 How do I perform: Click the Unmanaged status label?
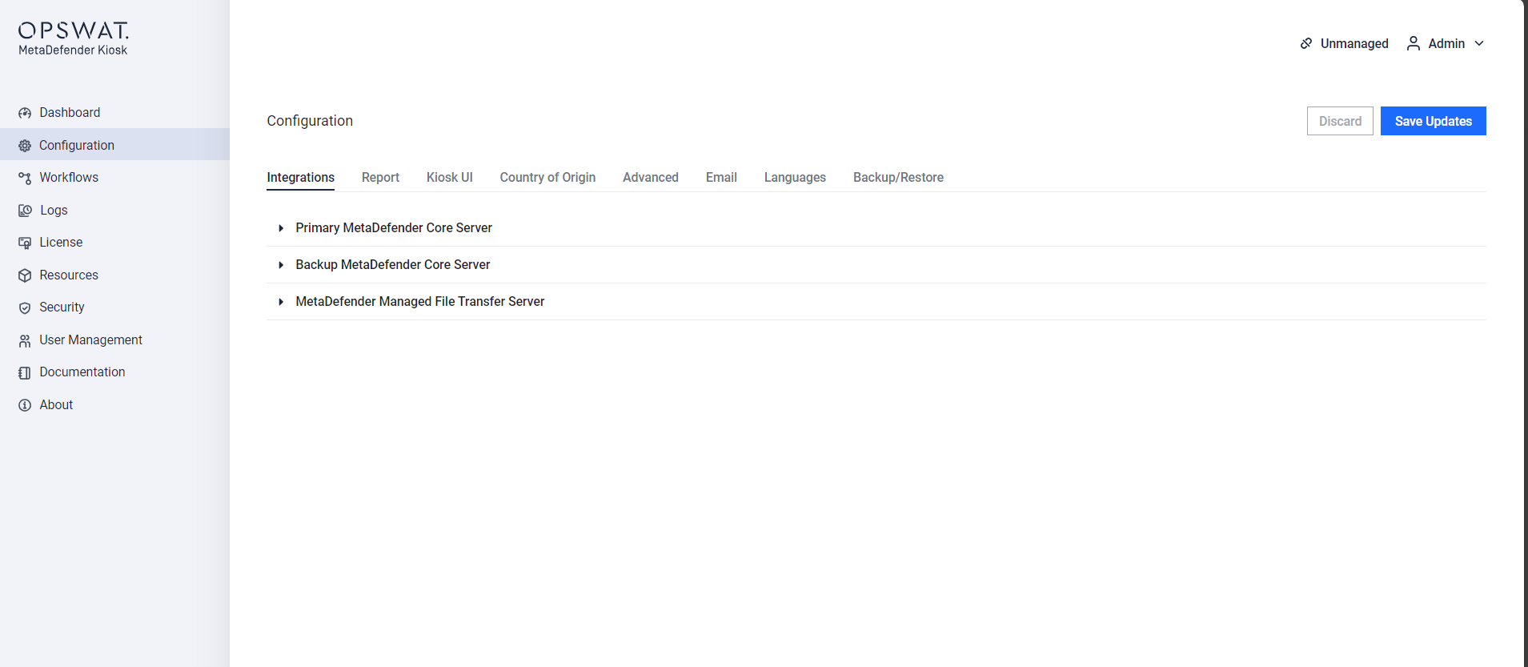pyautogui.click(x=1354, y=43)
